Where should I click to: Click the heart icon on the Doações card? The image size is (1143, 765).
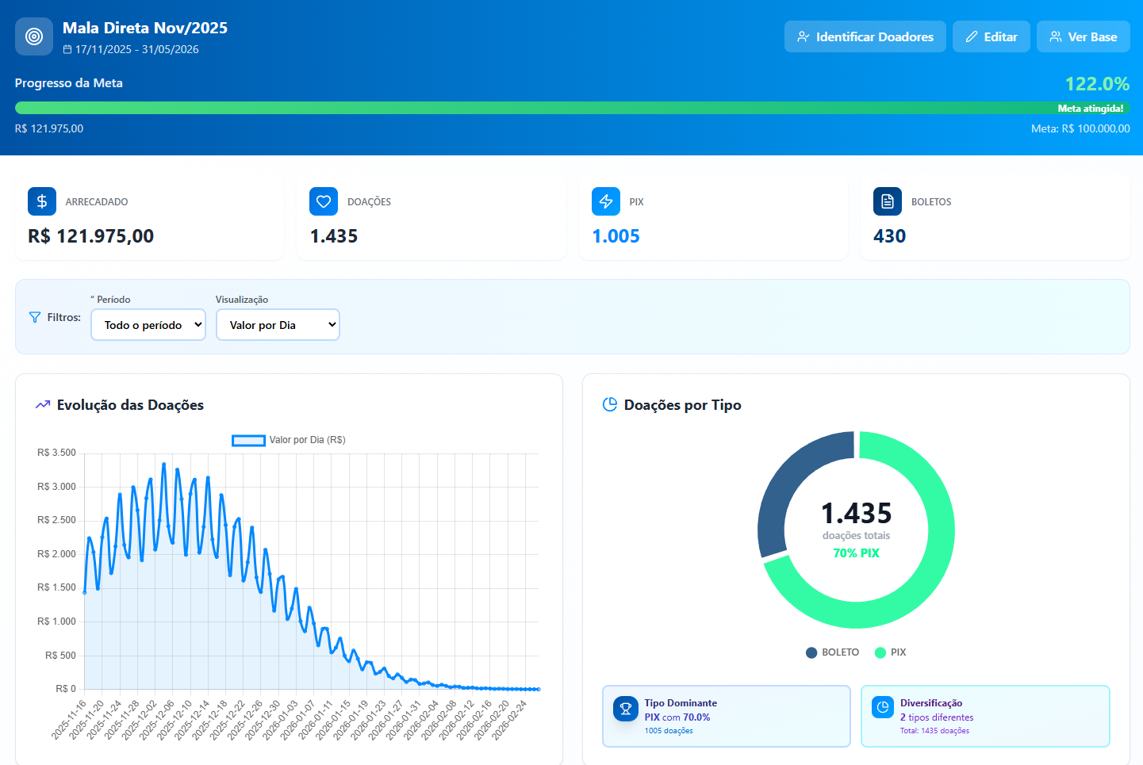coord(324,201)
